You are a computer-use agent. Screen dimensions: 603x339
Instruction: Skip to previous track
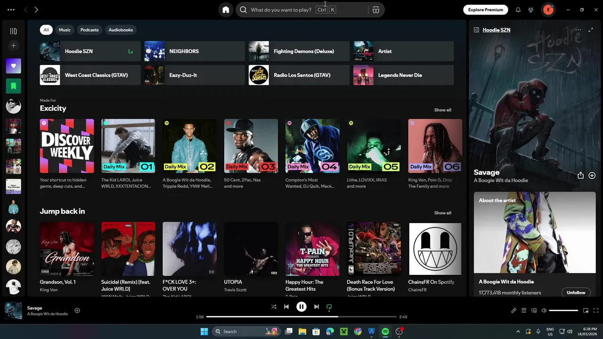coord(286,307)
